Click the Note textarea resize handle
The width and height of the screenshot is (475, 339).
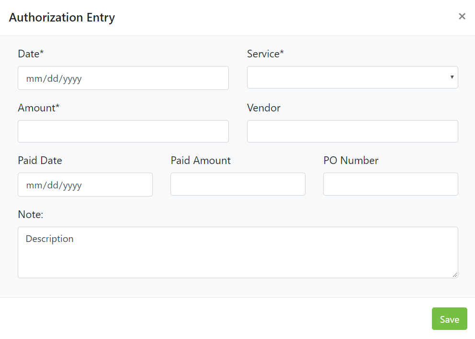tap(455, 275)
